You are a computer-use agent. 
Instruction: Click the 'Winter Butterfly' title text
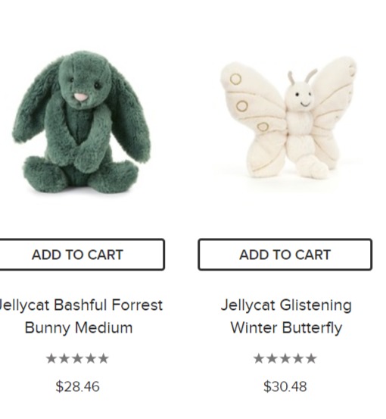click(x=286, y=328)
